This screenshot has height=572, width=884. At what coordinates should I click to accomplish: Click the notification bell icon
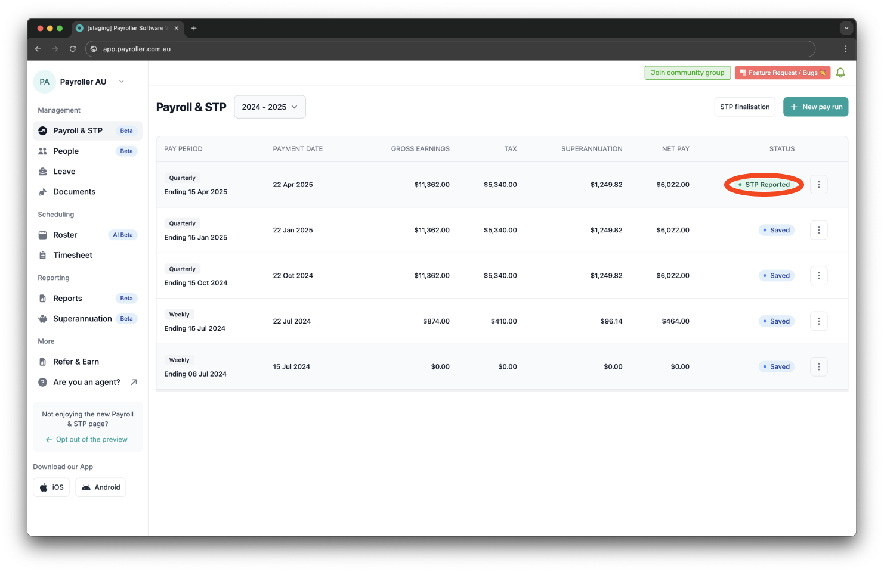click(x=840, y=72)
